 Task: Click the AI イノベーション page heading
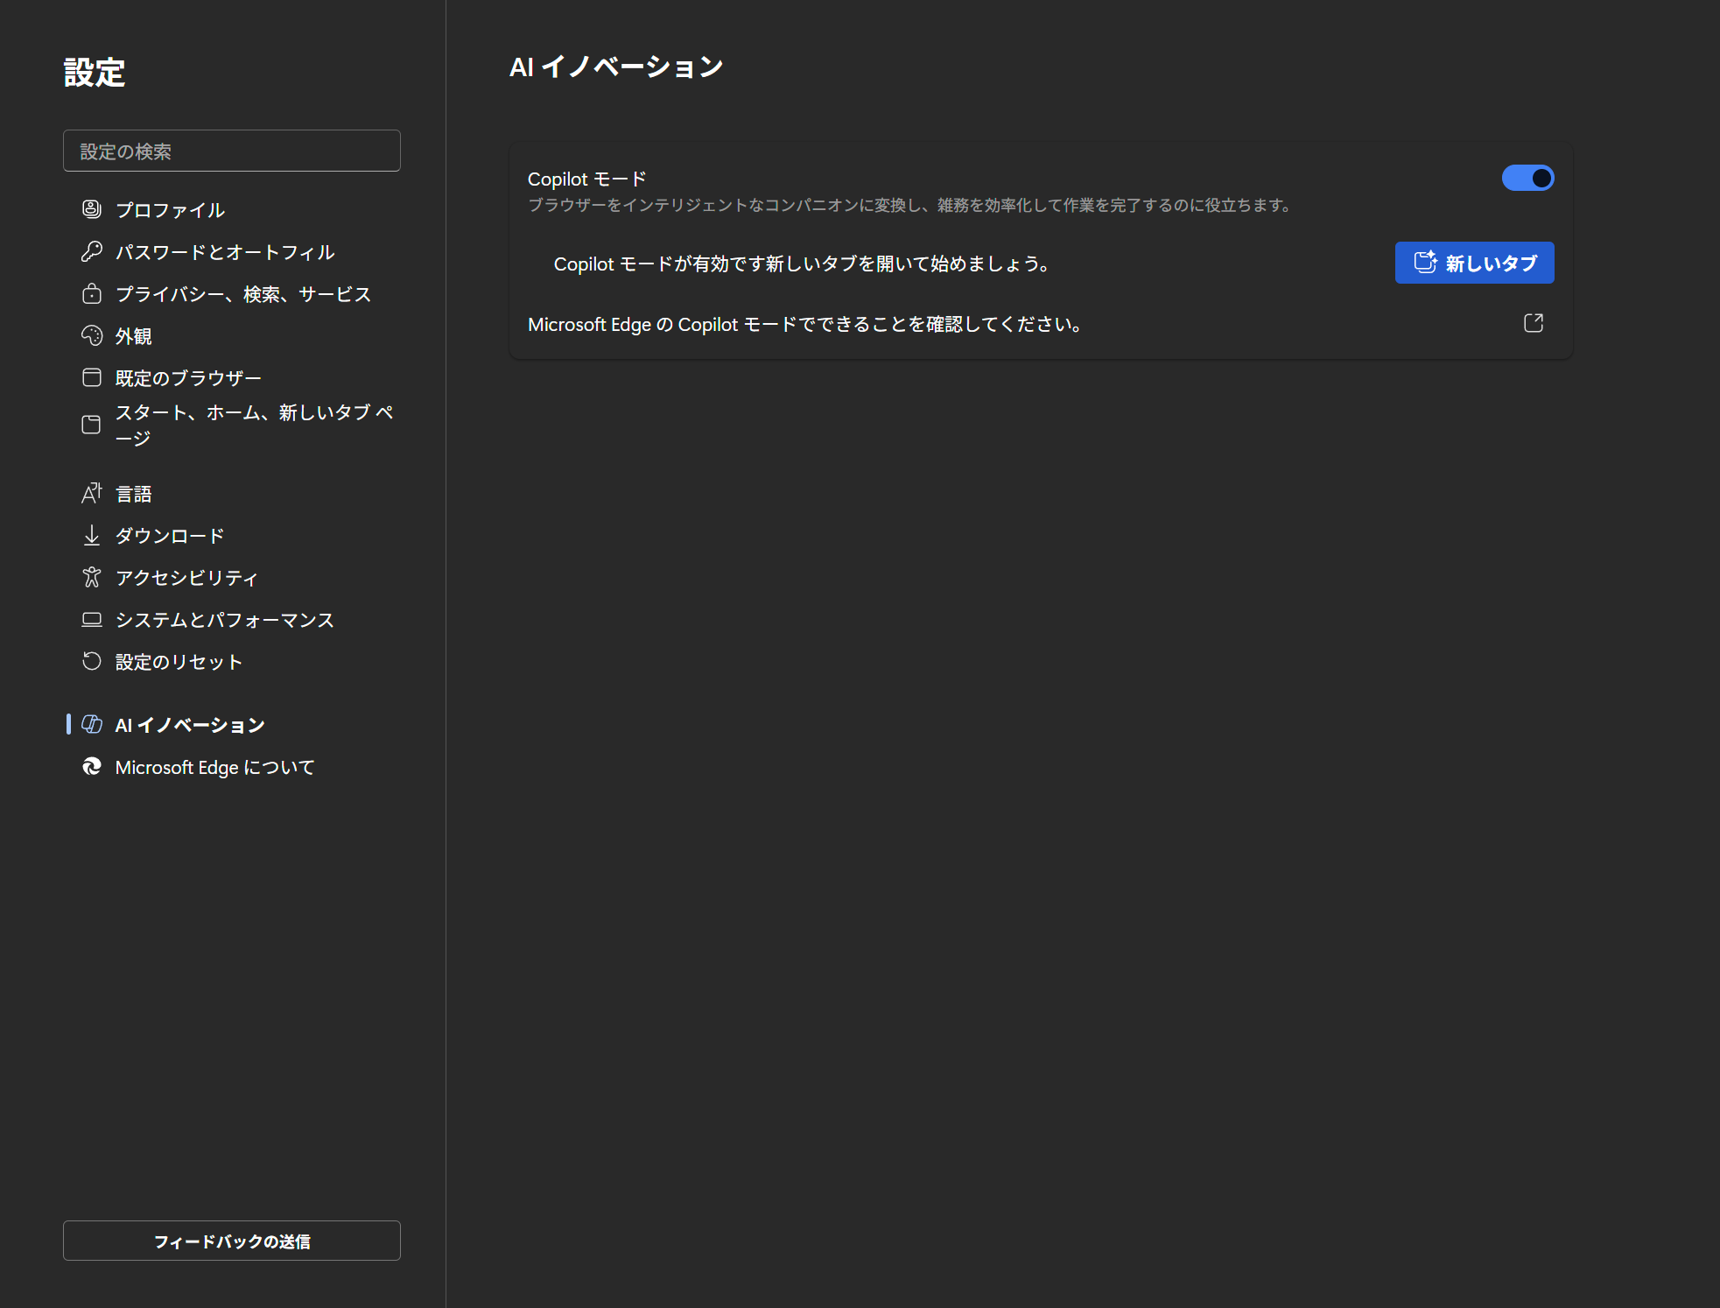[616, 67]
